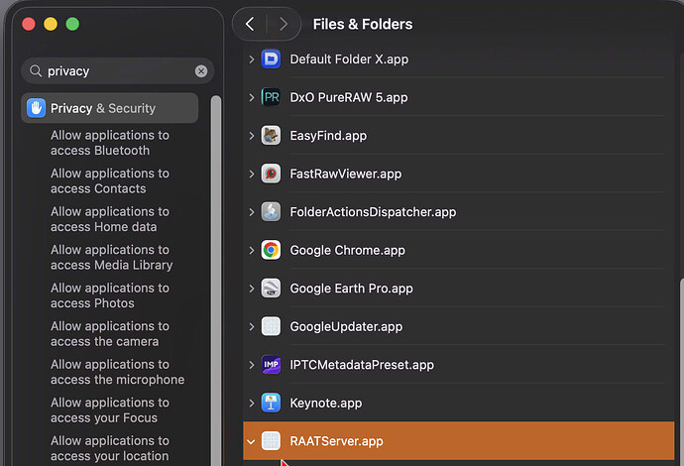This screenshot has width=684, height=466.
Task: Select the Google Chrome.app name
Action: [347, 250]
